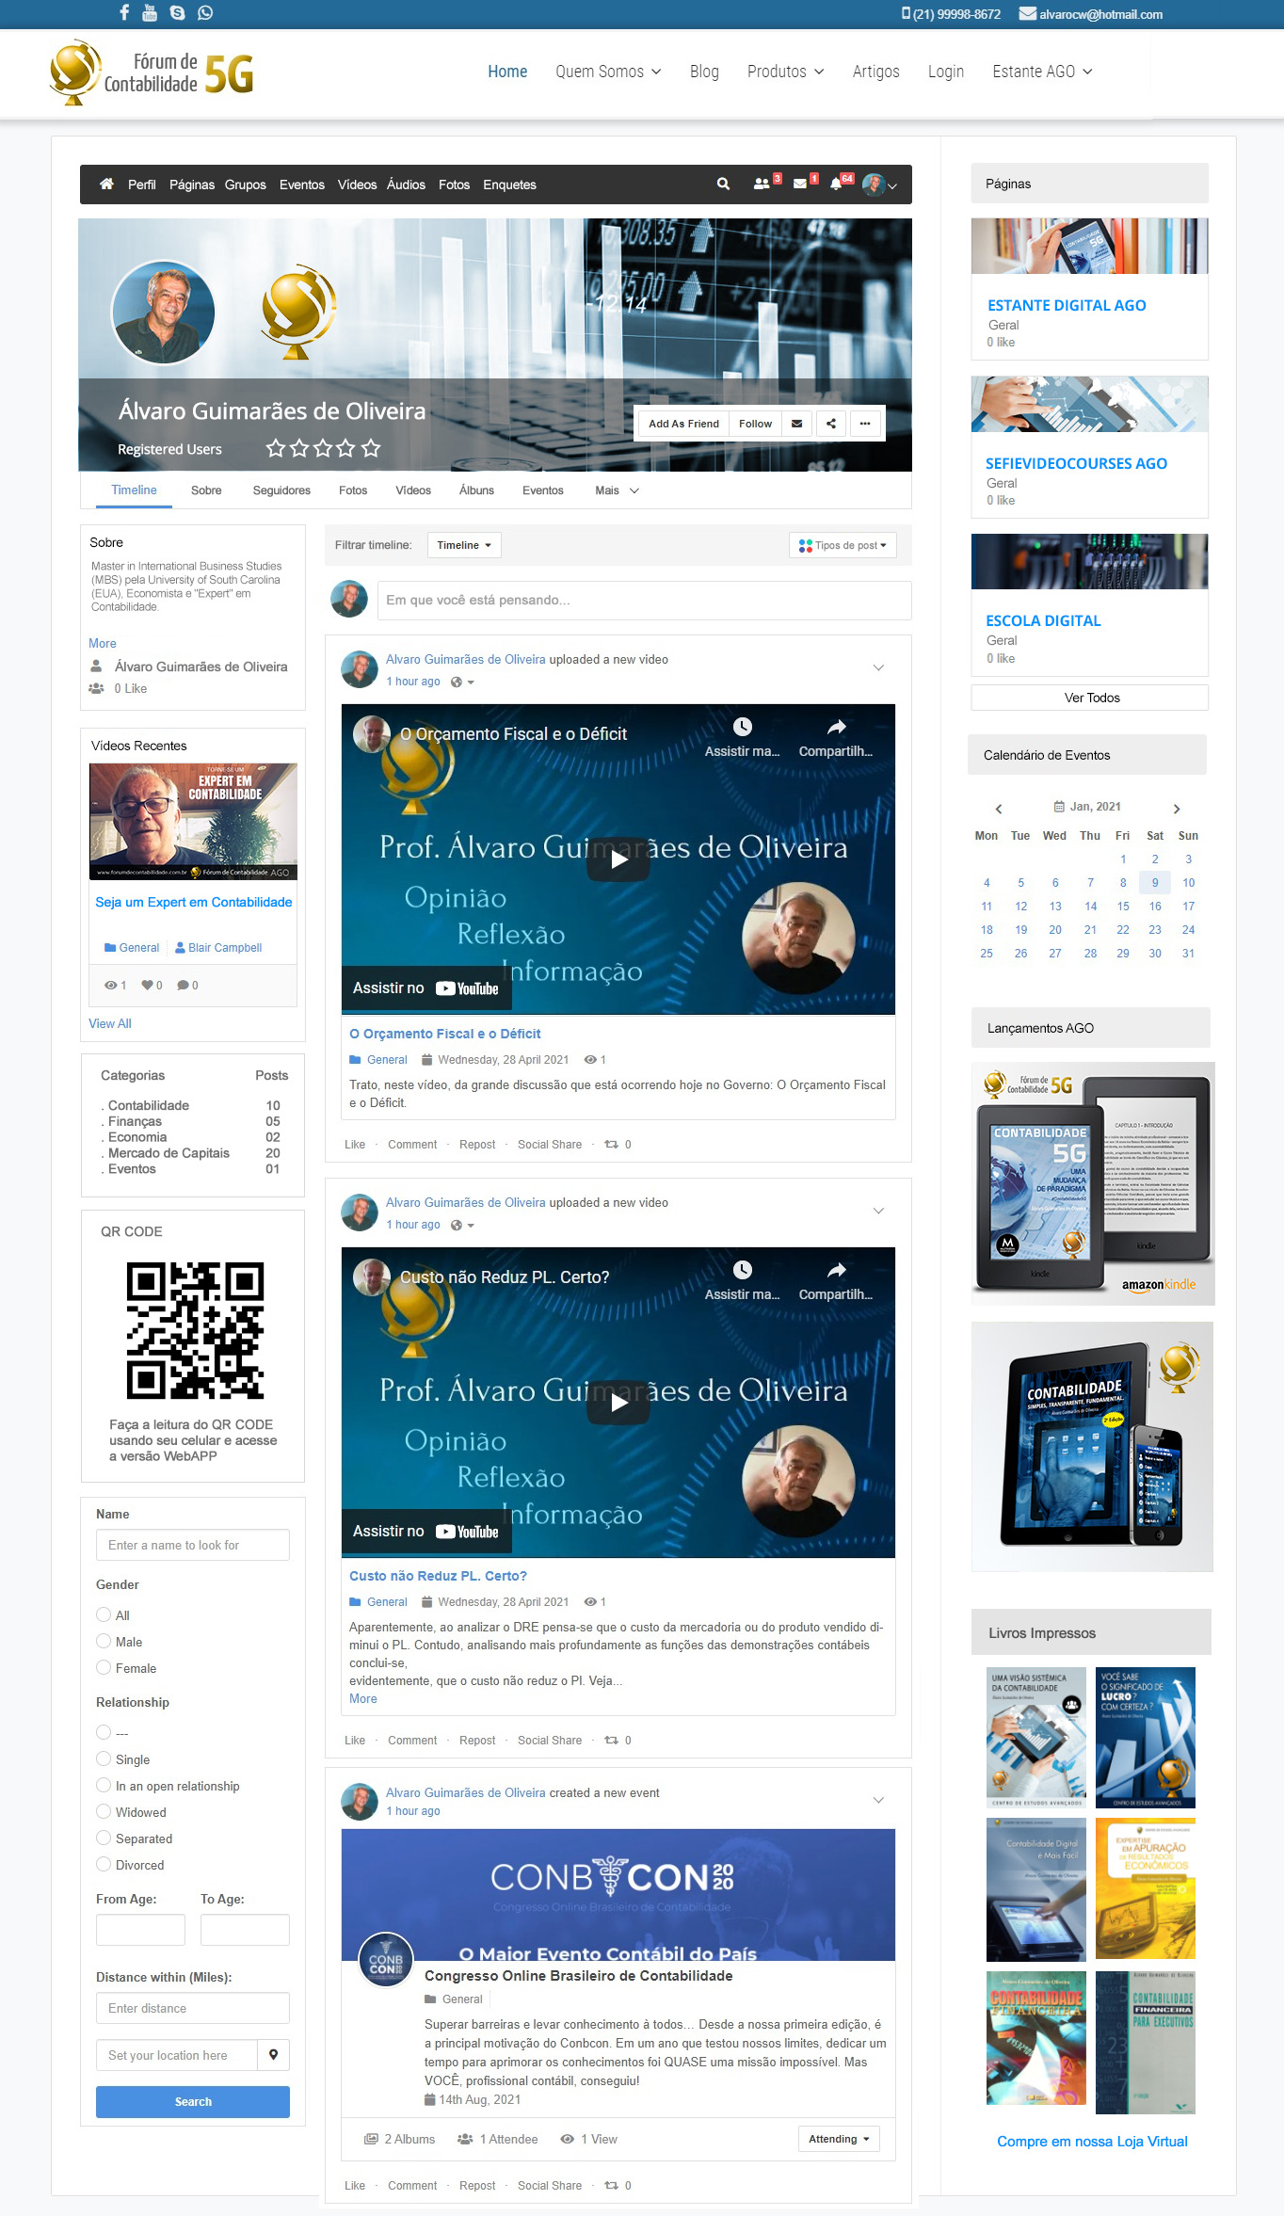Image resolution: width=1284 pixels, height=2216 pixels.
Task: Open friend requests icon with badge
Action: pos(762,185)
